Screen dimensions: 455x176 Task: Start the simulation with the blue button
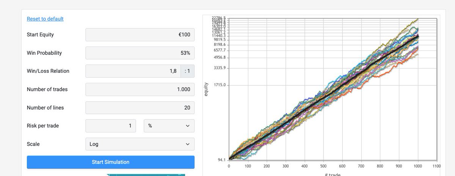pos(111,162)
